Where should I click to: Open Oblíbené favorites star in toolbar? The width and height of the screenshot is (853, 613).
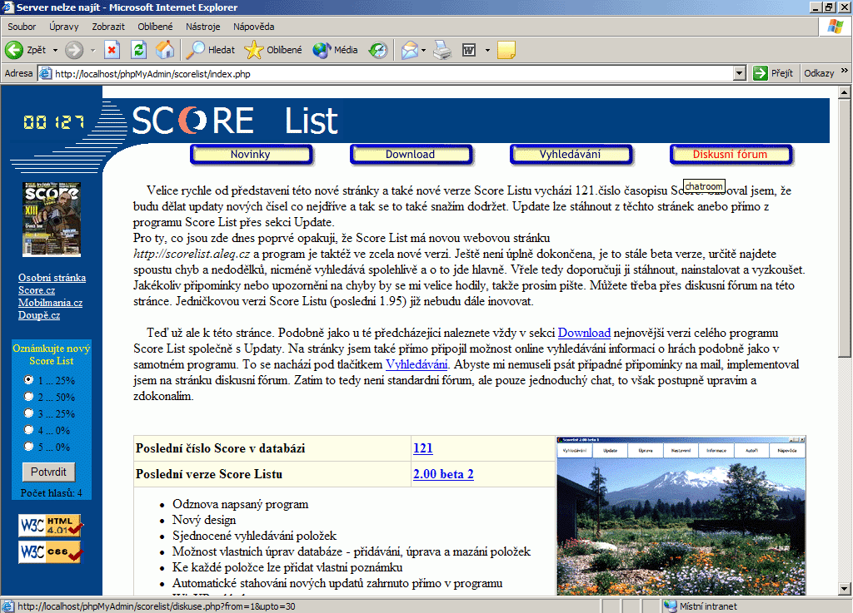[273, 50]
